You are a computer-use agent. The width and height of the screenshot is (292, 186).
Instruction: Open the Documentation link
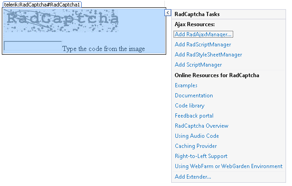(x=194, y=96)
